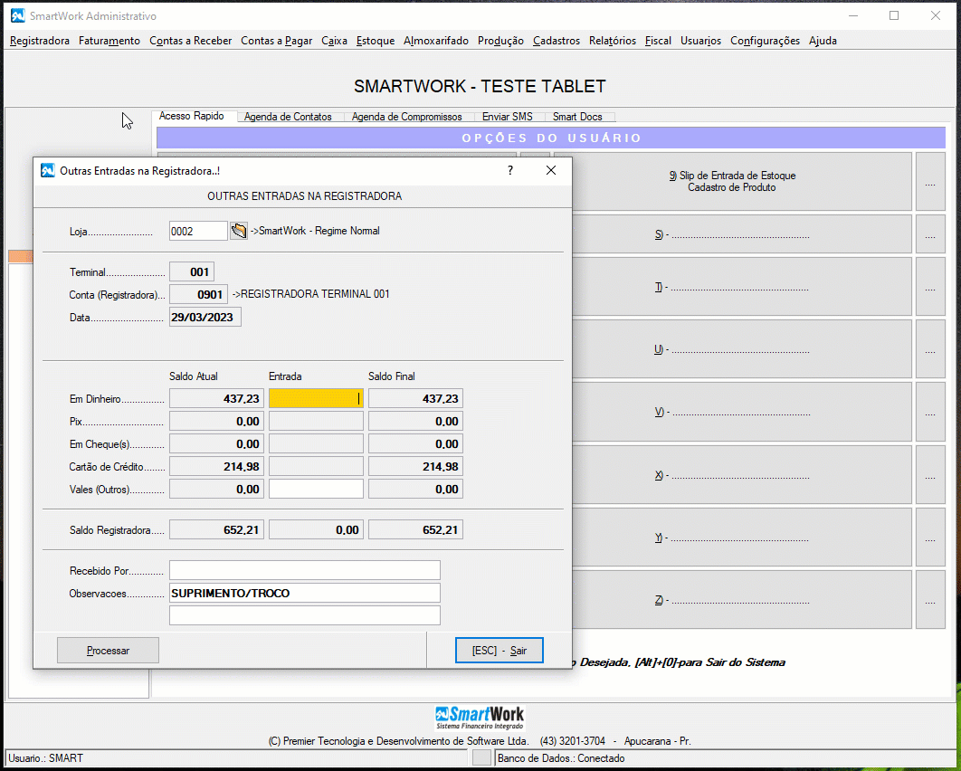Image resolution: width=961 pixels, height=771 pixels.
Task: Click the ellipsis button next to shortcut S
Action: (x=930, y=234)
